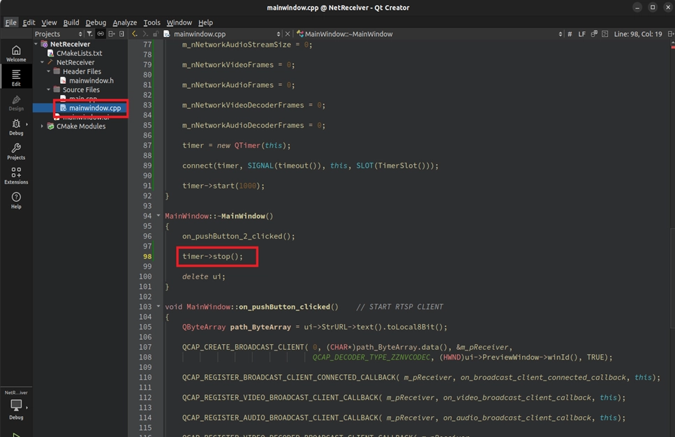This screenshot has width=675, height=437.
Task: Toggle the document outline icon
Action: [x=604, y=34]
